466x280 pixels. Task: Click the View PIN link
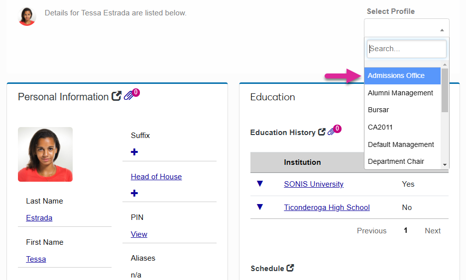[x=139, y=234]
